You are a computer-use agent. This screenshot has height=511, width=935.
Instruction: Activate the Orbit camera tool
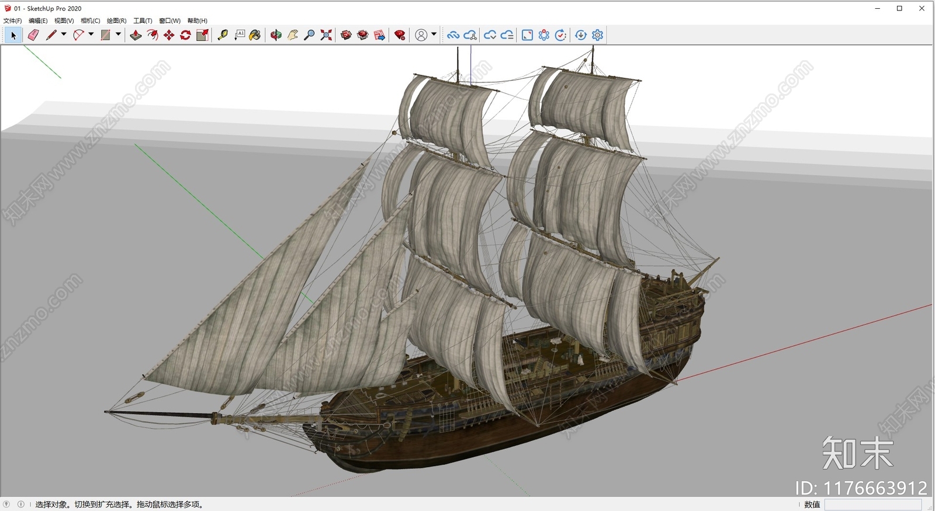point(276,36)
